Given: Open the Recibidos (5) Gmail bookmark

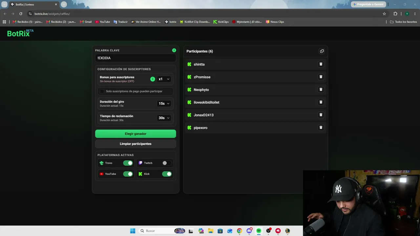Looking at the screenshot, I should point(28,22).
